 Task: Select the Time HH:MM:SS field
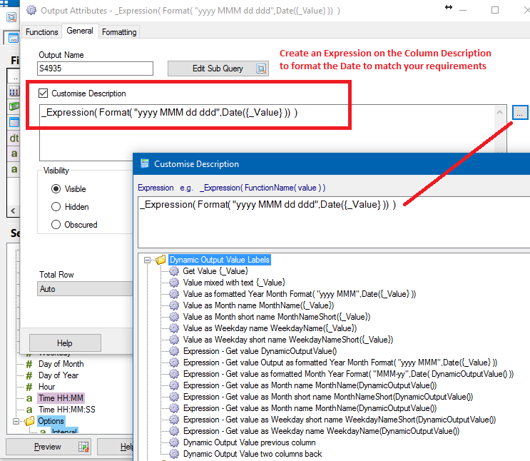click(66, 410)
